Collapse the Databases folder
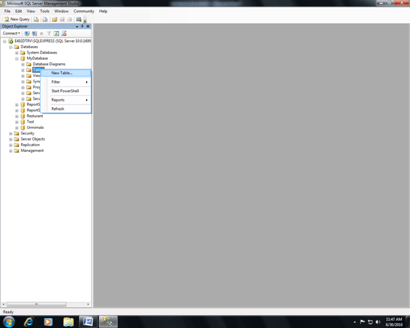 coord(11,47)
